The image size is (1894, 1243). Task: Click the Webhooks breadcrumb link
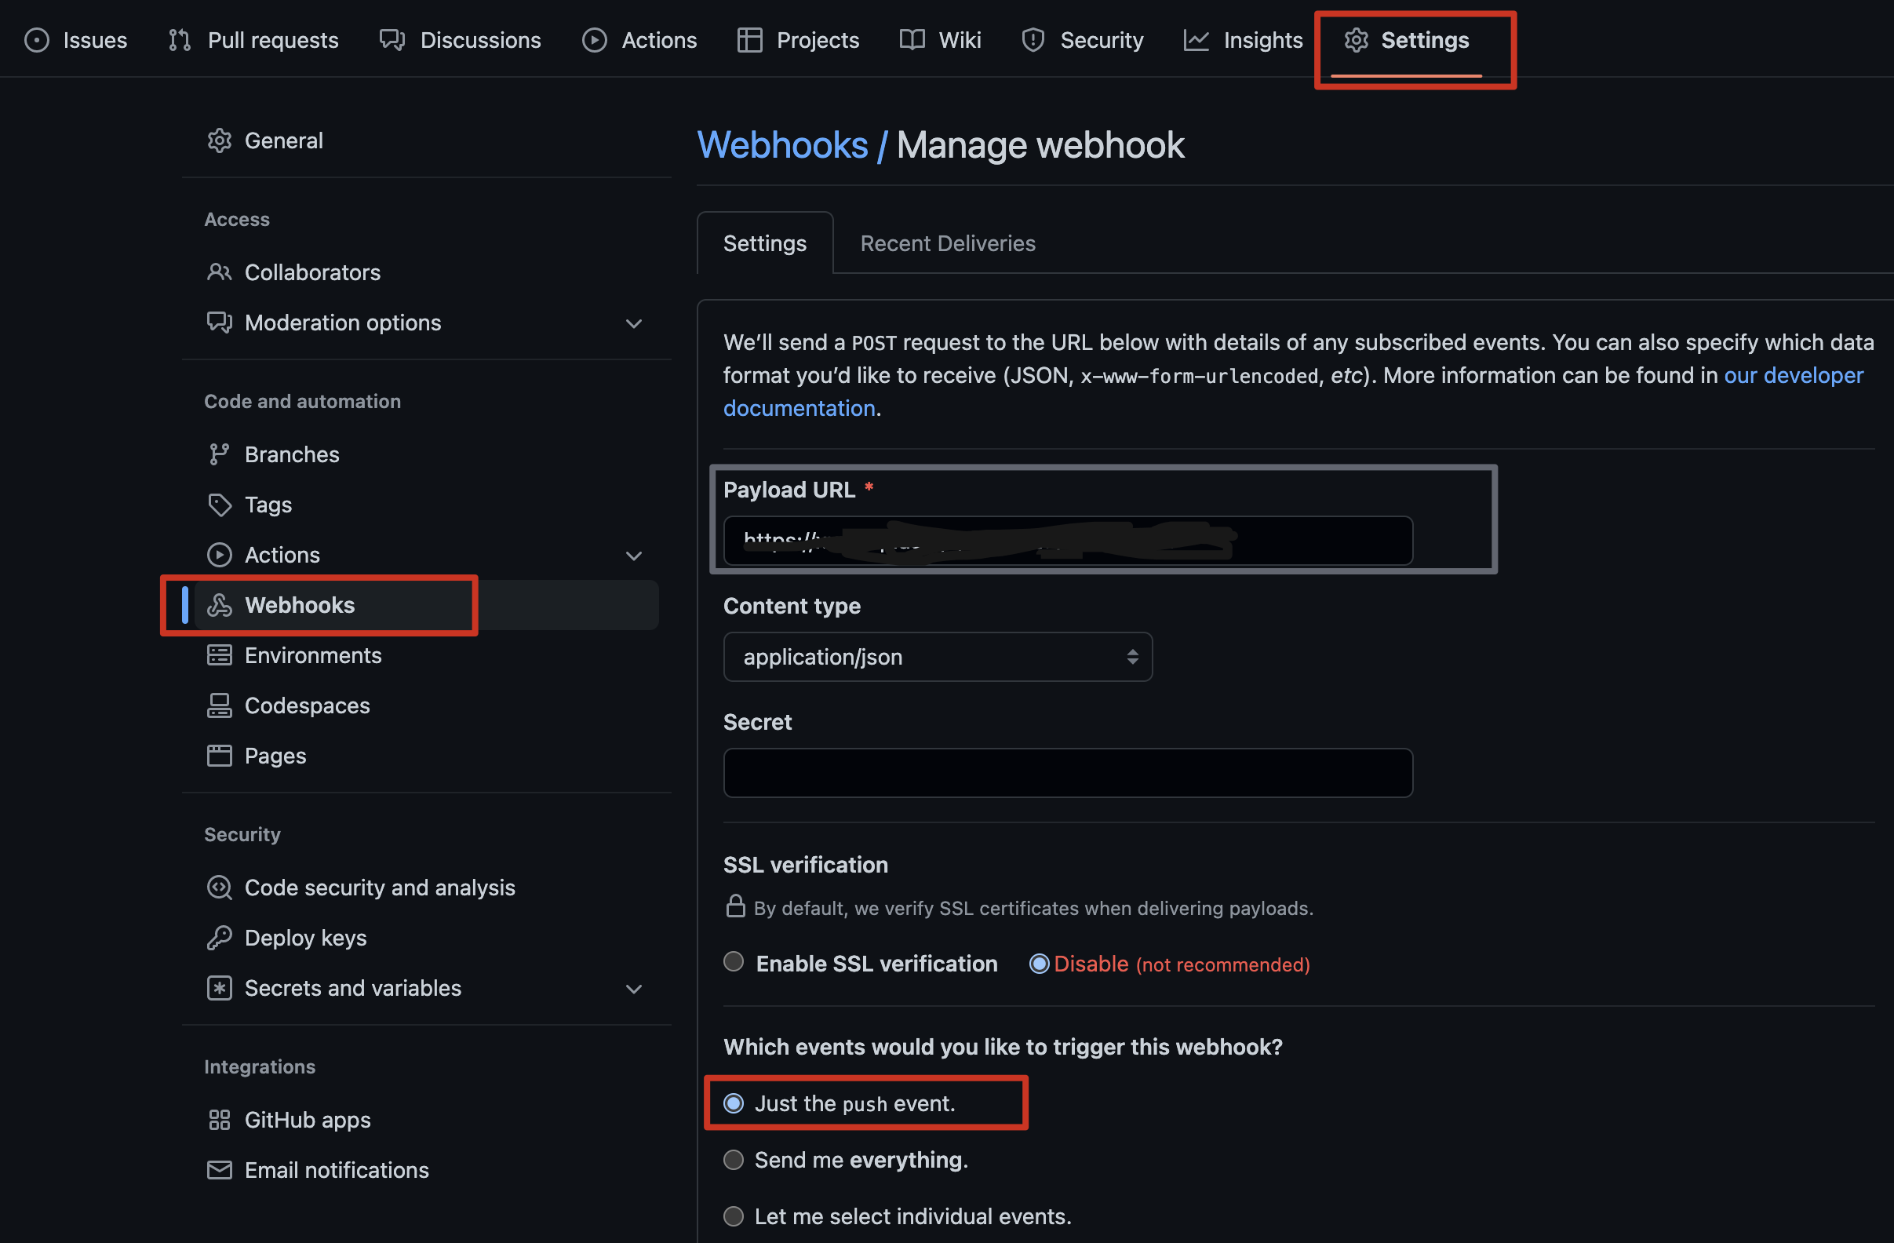[x=782, y=145]
